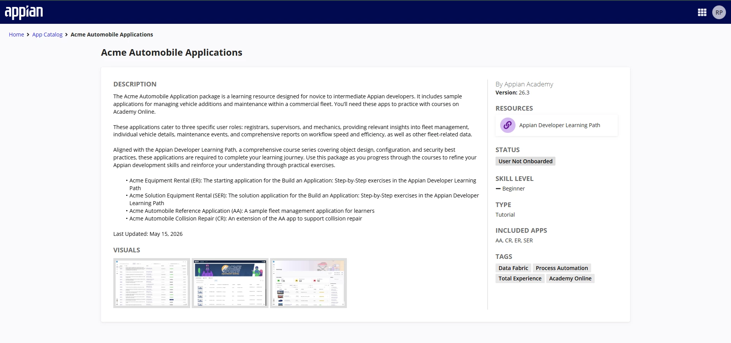Viewport: 731px width, 343px height.
Task: Click the SKILL LEVEL heading
Action: point(514,179)
